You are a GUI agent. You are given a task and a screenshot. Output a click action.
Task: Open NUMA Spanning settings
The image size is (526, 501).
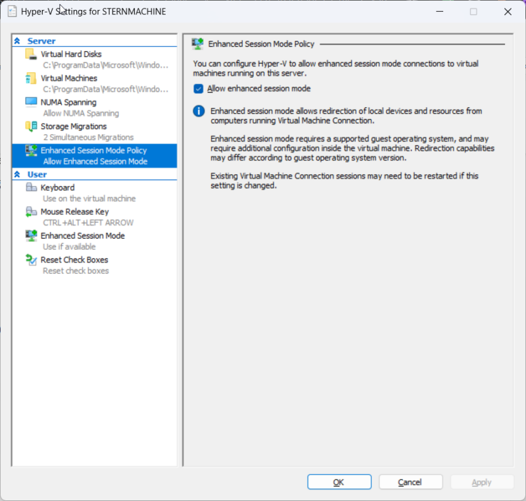94,107
